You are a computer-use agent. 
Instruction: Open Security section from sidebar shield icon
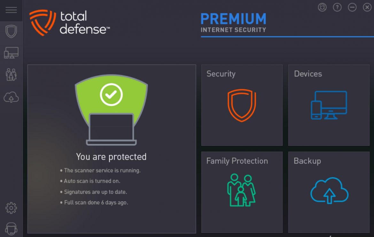[x=11, y=31]
